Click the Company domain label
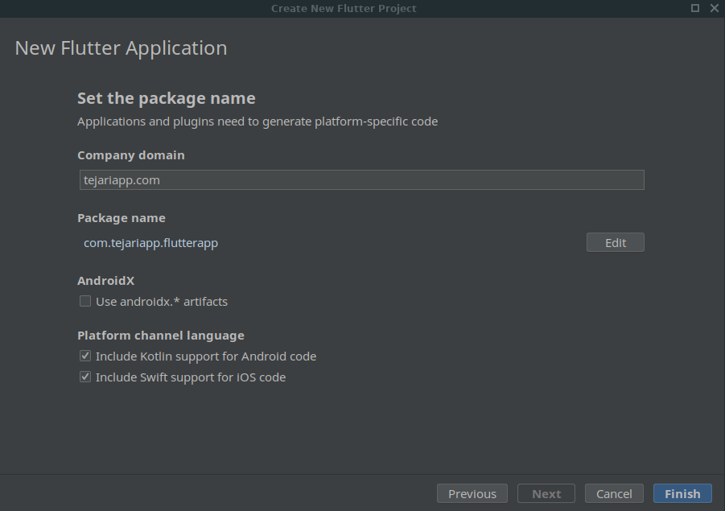The height and width of the screenshot is (511, 725). [130, 155]
